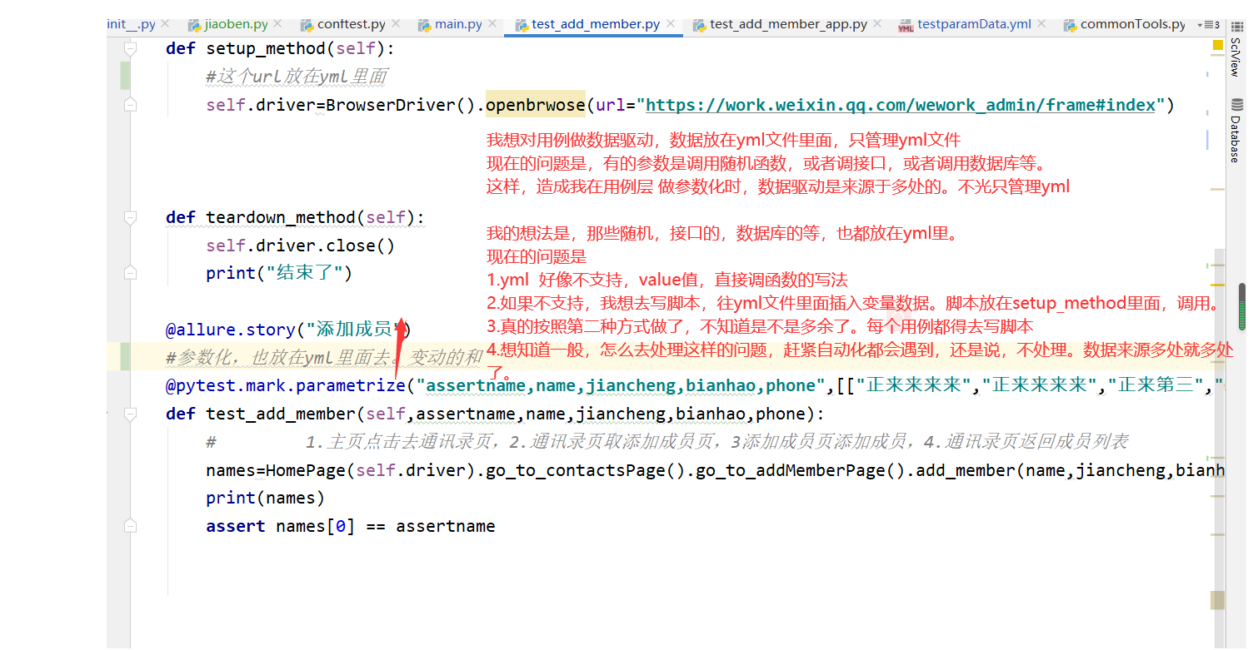The height and width of the screenshot is (650, 1258).
Task: Switch to the conftest.py tab
Action: (350, 25)
